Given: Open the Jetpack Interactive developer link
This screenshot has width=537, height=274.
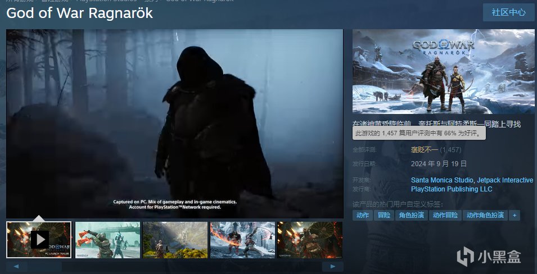Looking at the screenshot, I should [x=505, y=180].
